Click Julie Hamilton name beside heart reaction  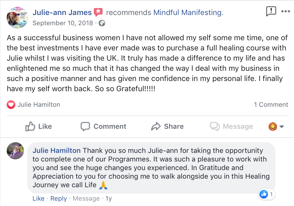tap(39, 105)
